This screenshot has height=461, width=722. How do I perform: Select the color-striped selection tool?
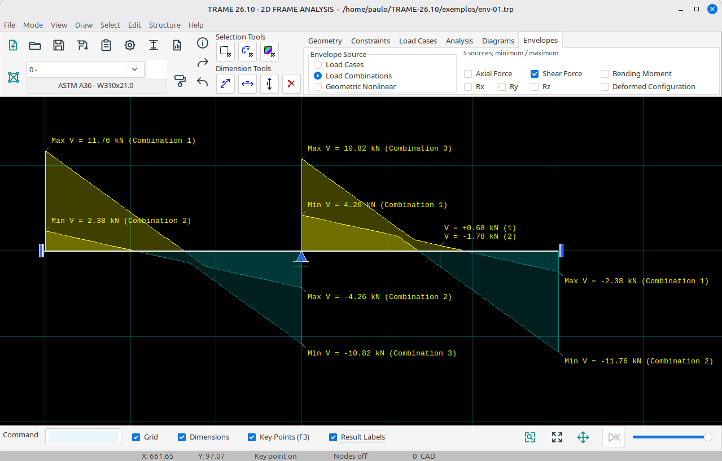click(269, 51)
